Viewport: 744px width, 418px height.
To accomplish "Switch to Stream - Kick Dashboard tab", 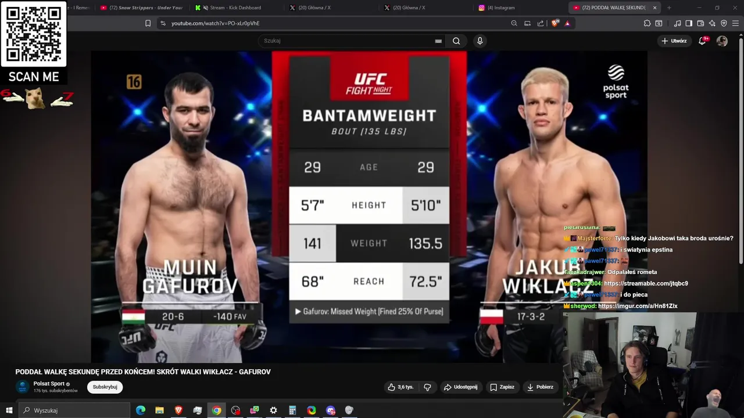I will 235,8.
